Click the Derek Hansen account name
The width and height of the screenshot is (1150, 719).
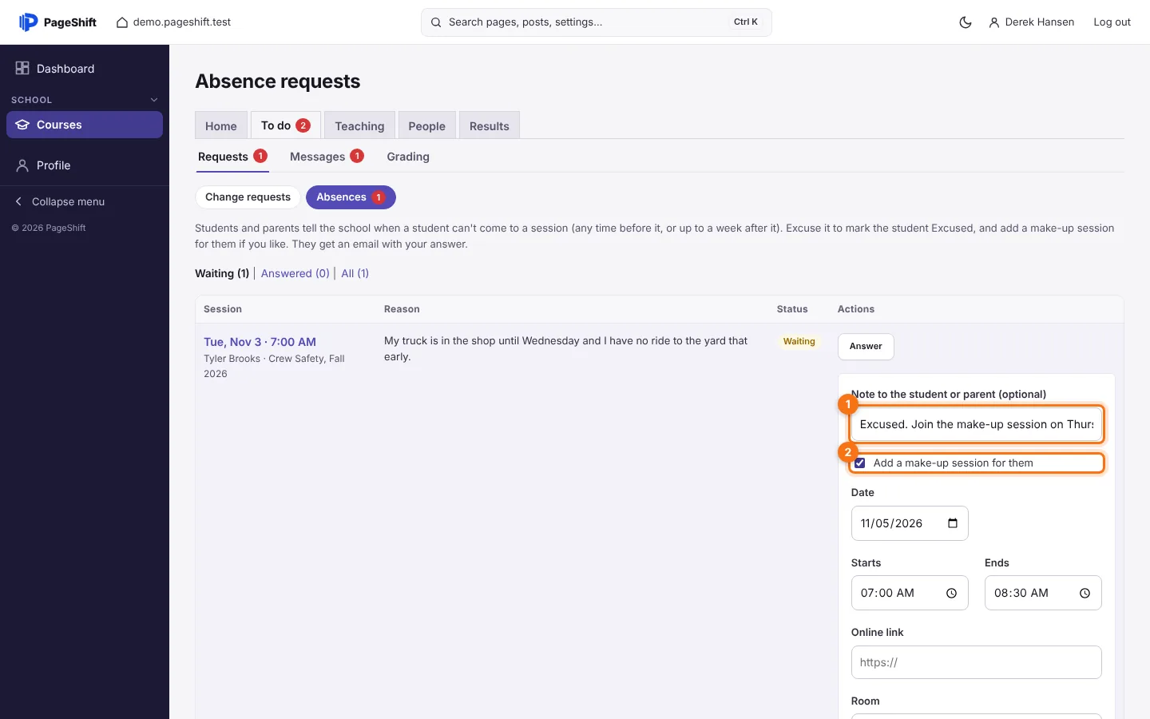[1039, 22]
